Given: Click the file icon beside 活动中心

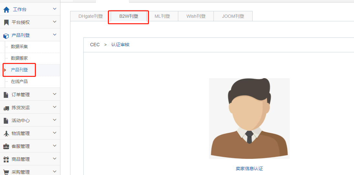Looking at the screenshot, I should pos(6,120).
